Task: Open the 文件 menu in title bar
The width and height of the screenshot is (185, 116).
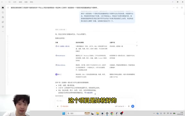Action: 15,2
